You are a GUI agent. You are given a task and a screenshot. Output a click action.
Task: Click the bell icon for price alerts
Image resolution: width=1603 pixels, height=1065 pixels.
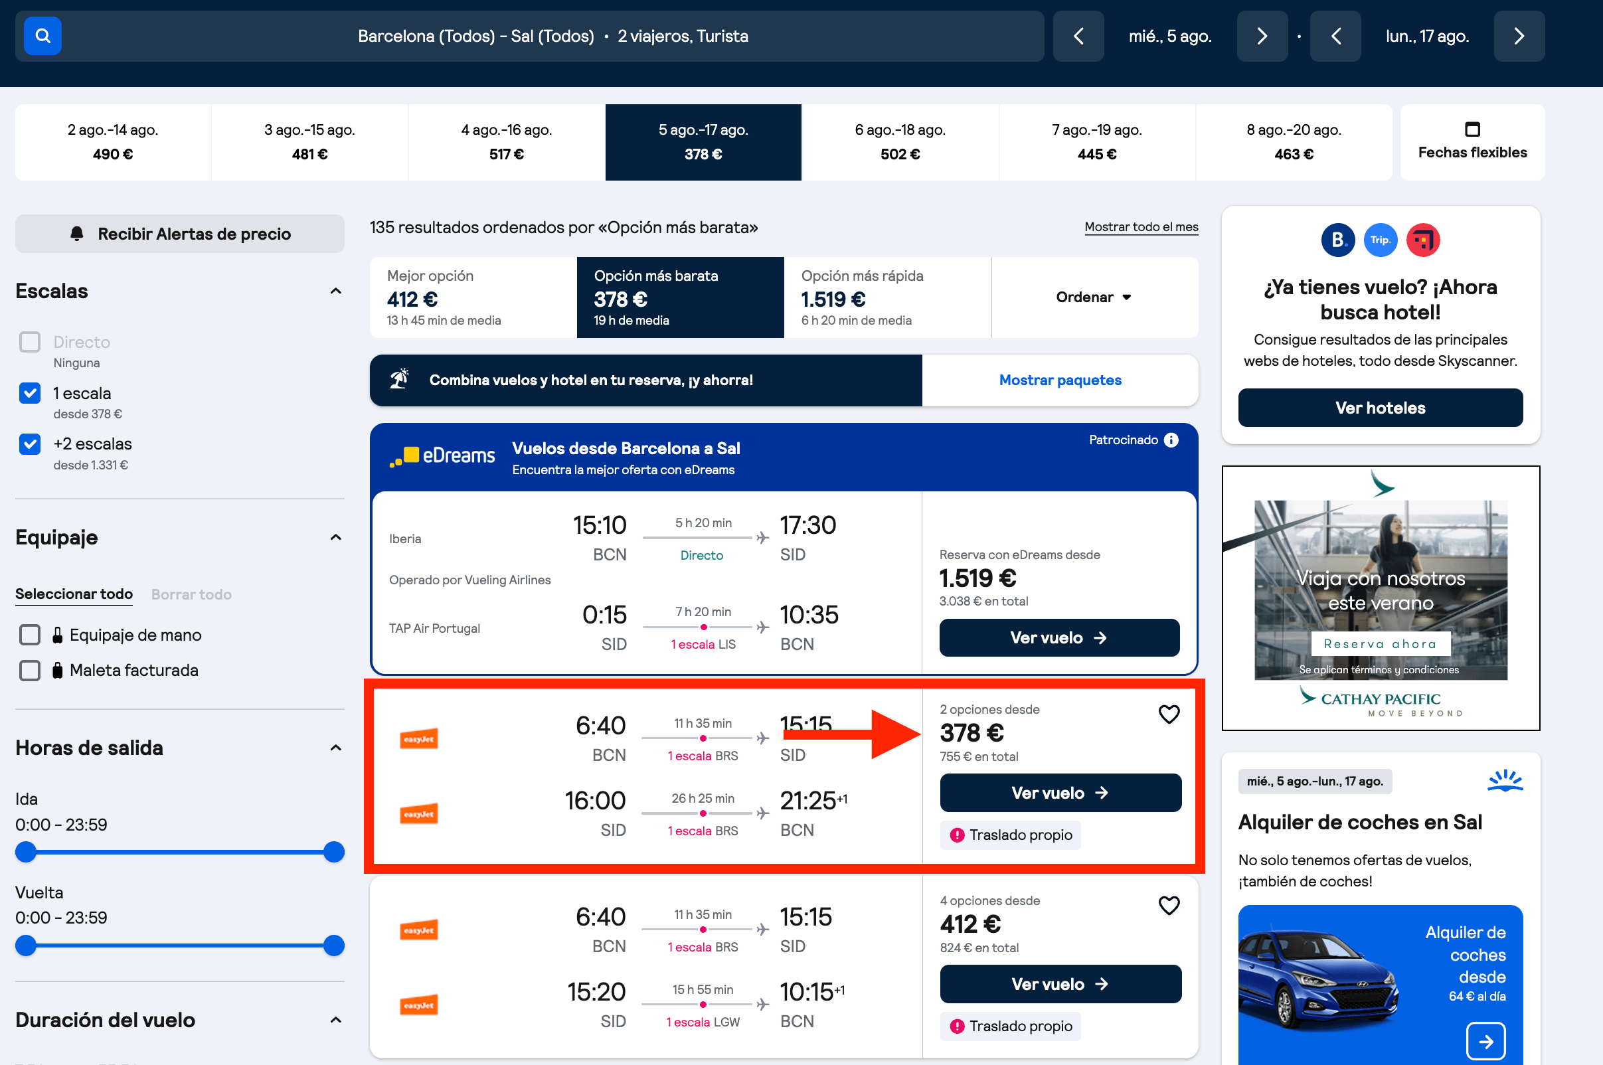point(77,234)
